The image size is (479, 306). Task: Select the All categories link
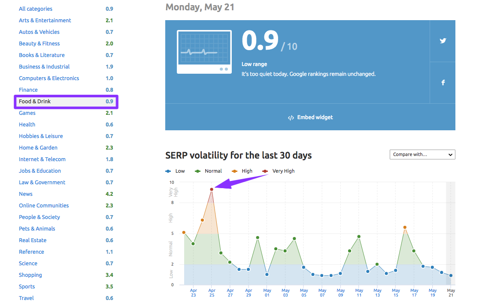click(36, 9)
